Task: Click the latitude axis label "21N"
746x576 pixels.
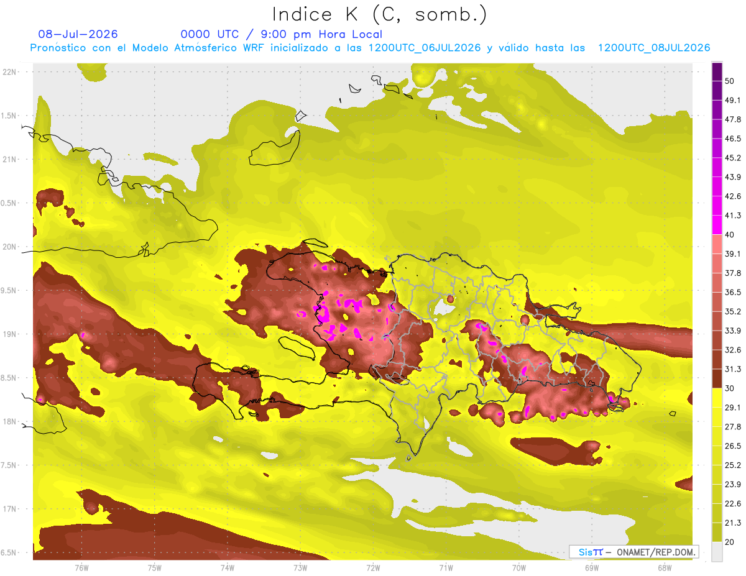Action: click(x=9, y=159)
